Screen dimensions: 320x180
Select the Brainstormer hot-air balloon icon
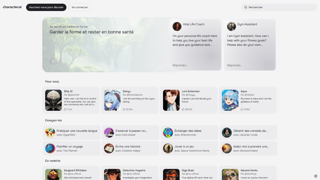[168, 133]
